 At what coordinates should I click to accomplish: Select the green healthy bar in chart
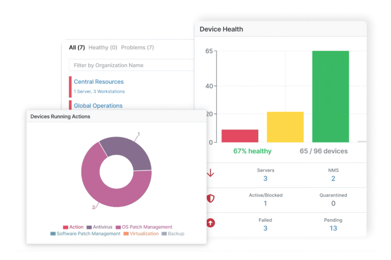(330, 96)
